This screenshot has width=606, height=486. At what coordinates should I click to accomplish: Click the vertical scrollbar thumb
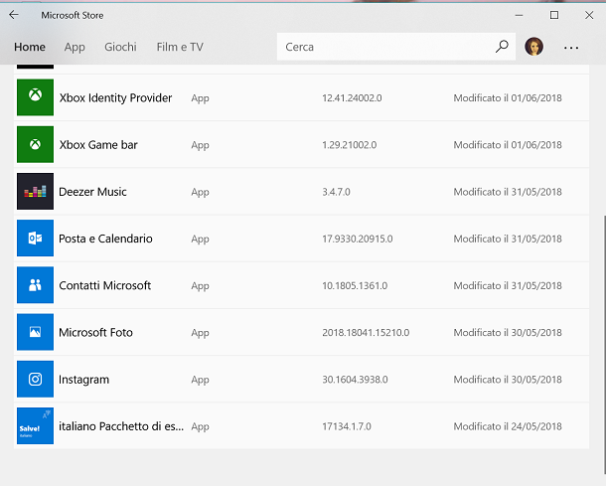(x=604, y=344)
